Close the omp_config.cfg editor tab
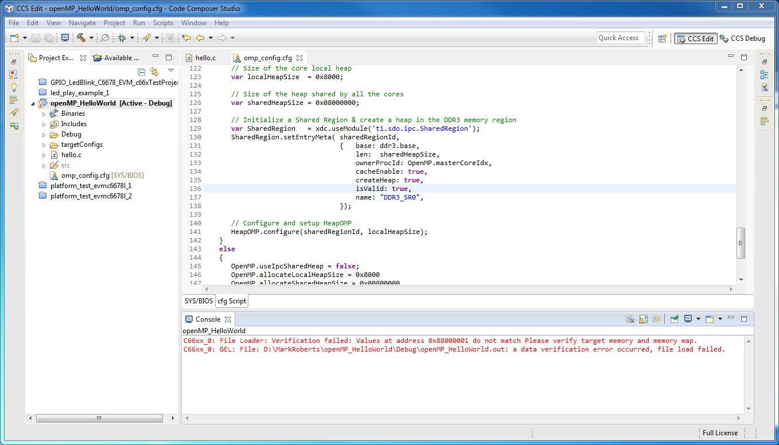779x445 pixels. (299, 58)
